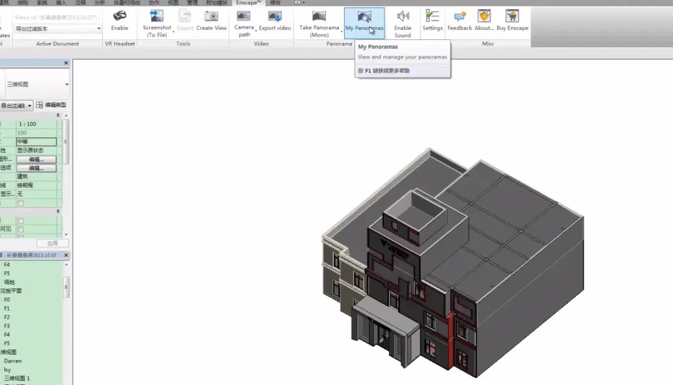Switch to the 协作 ribbon tab
The height and width of the screenshot is (385, 673).
point(154,2)
